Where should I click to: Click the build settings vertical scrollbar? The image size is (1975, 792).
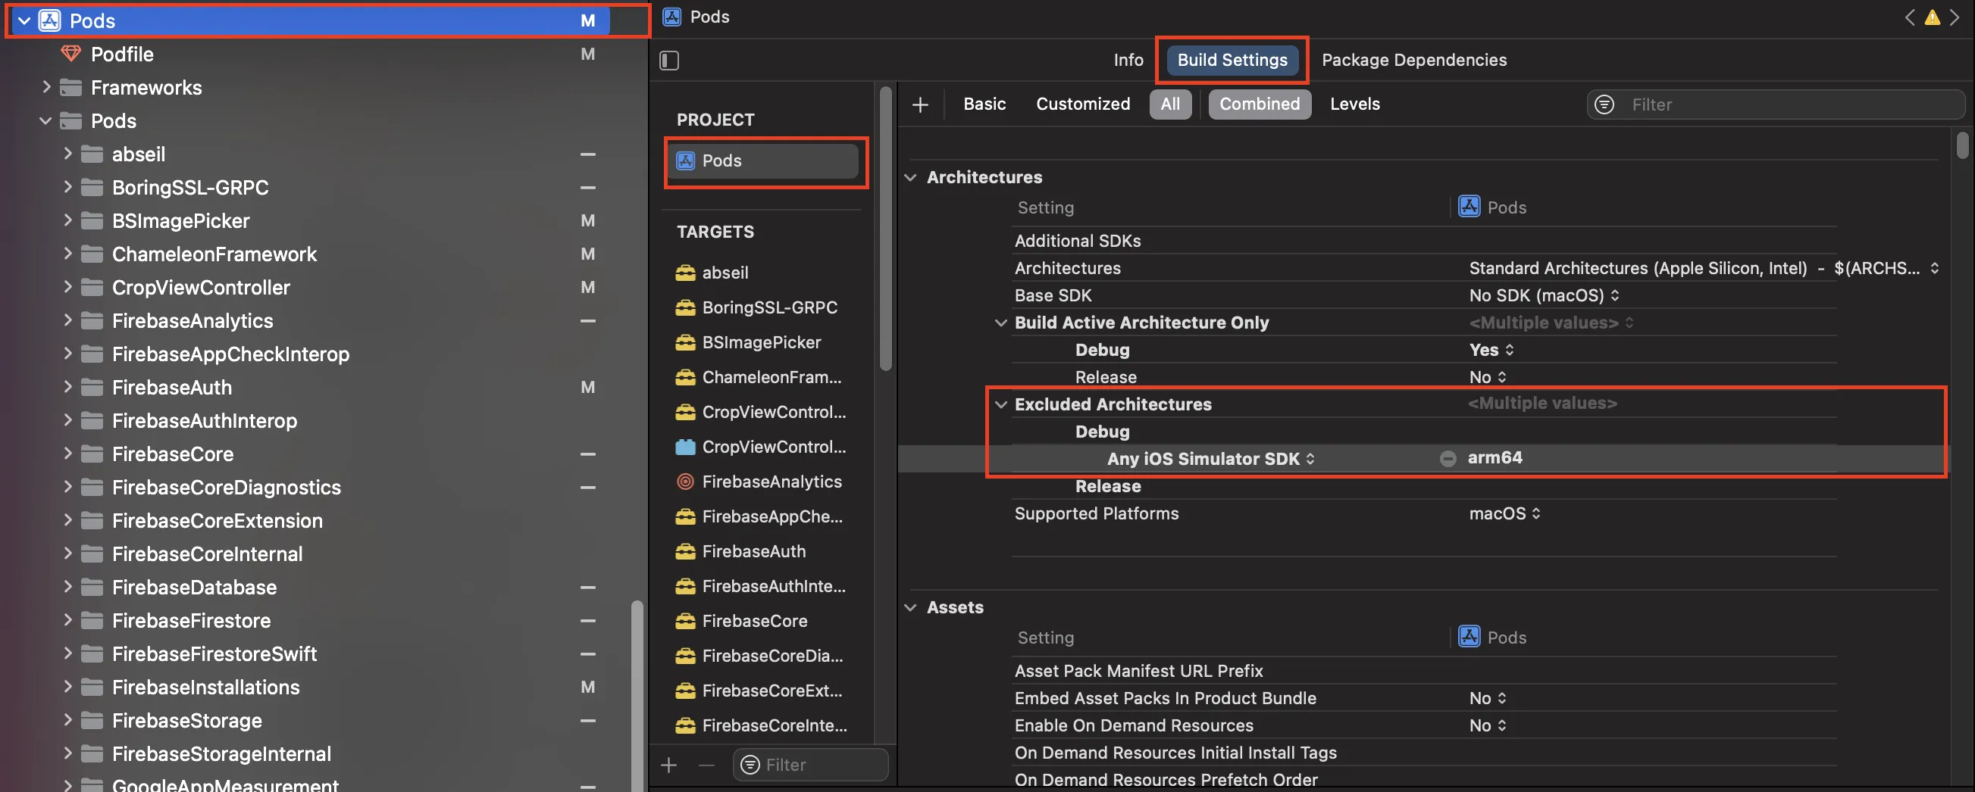click(1962, 145)
